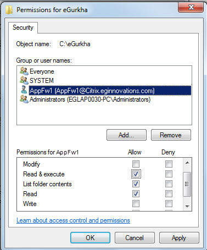Check Write Deny checkbox

click(169, 203)
